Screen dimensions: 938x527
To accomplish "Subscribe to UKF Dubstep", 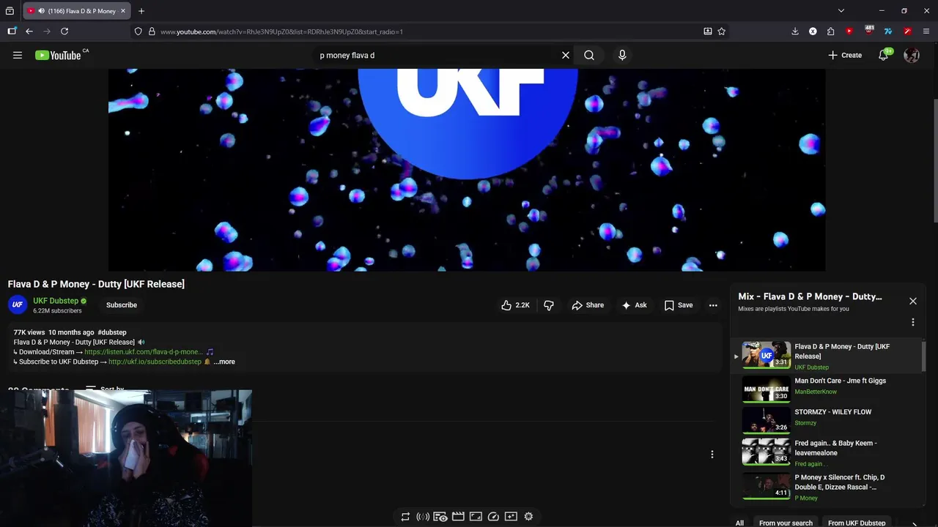I will [122, 305].
